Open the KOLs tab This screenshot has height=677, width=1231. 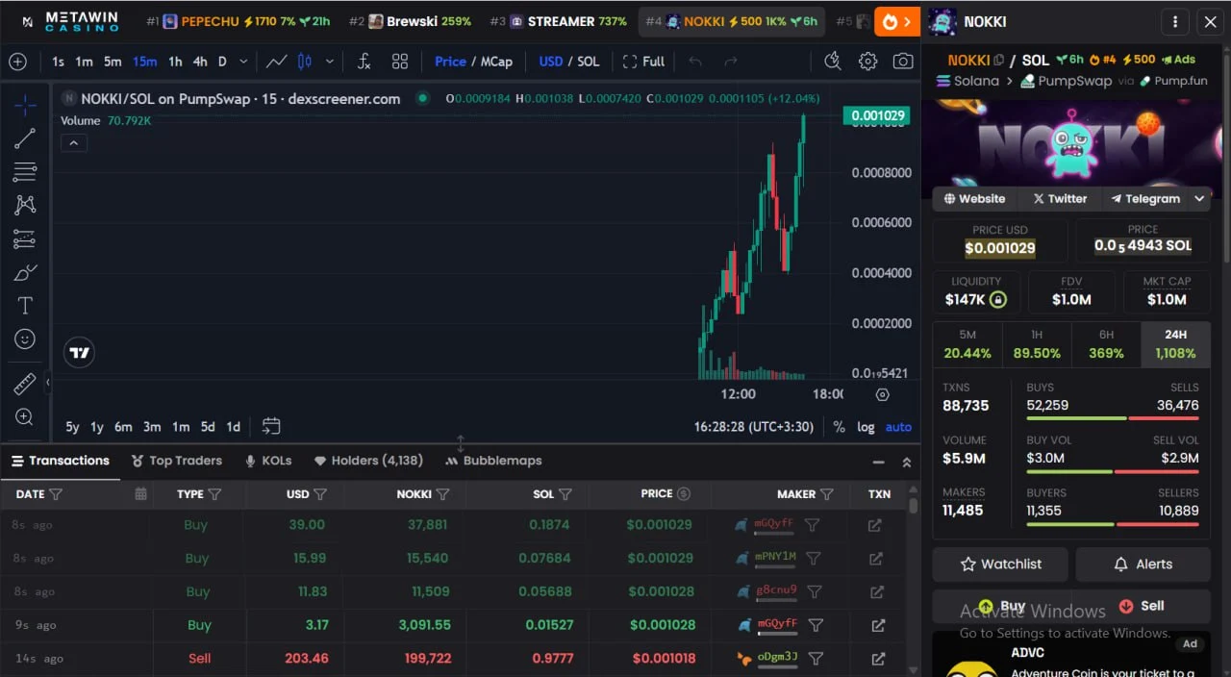[268, 461]
